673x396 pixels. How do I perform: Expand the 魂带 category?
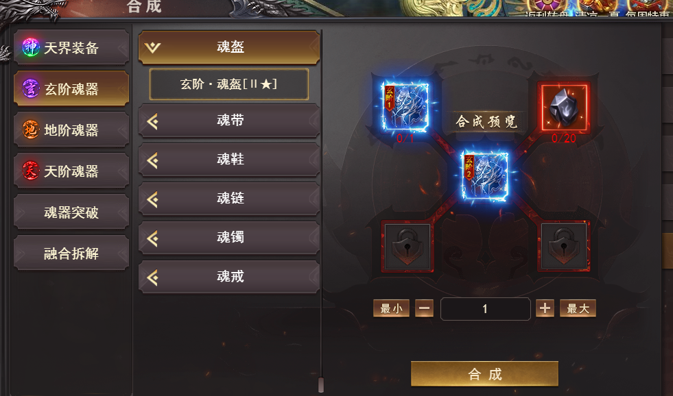click(x=228, y=121)
